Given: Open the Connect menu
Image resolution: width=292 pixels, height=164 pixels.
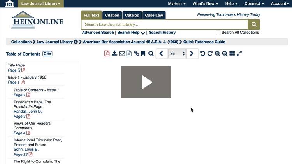Looking at the screenshot, I should (254, 3).
